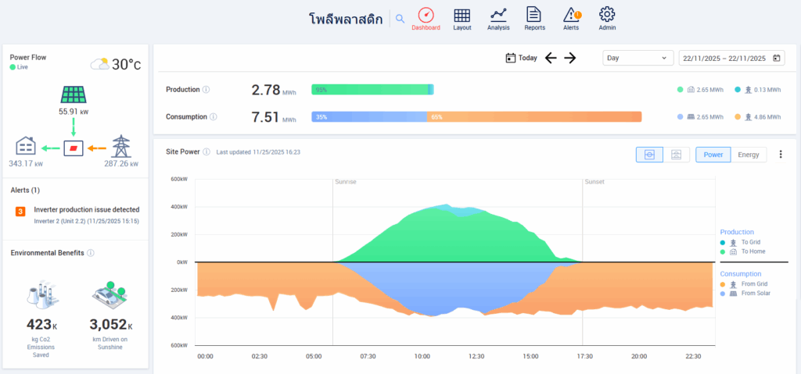This screenshot has height=374, width=801.
Task: Go to the previous day arrow
Action: pos(551,58)
